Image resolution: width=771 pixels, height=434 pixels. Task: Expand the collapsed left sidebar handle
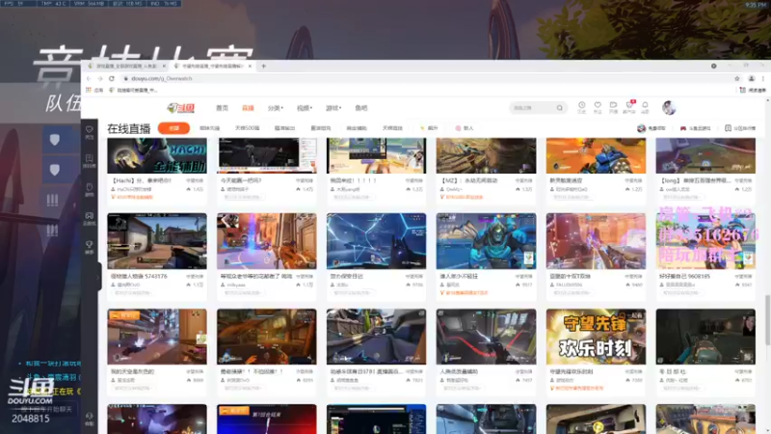click(x=98, y=277)
